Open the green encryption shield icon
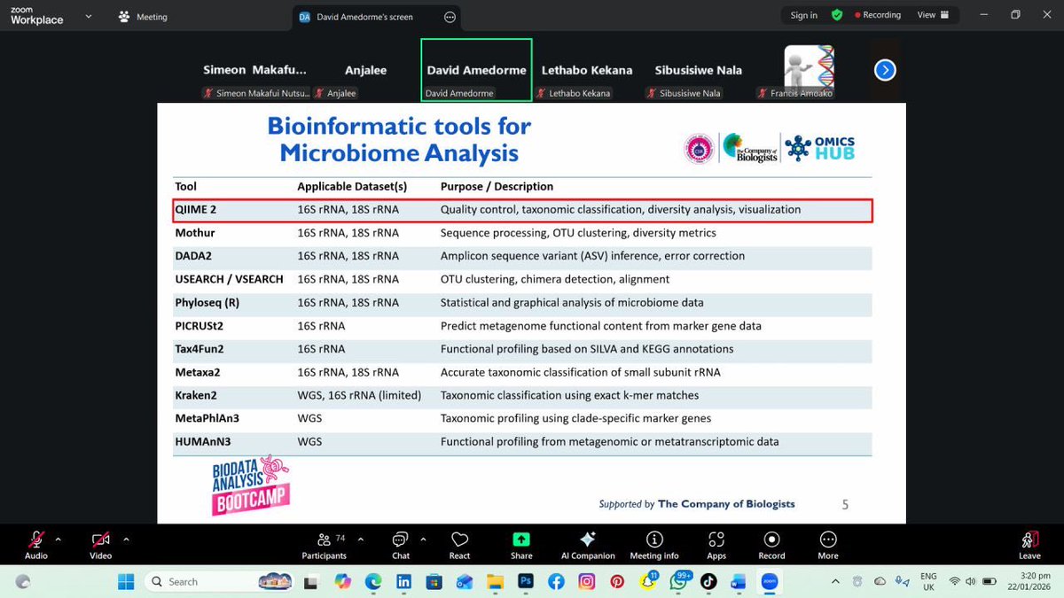1064x598 pixels. [837, 15]
